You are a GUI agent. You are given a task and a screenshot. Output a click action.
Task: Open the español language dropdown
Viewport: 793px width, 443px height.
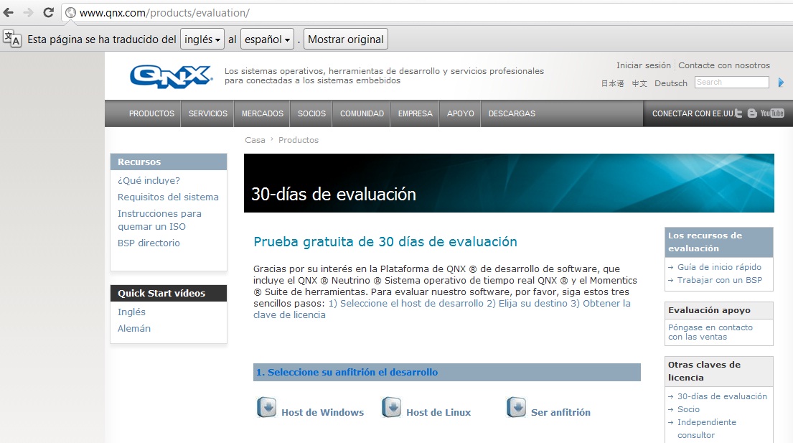pyautogui.click(x=266, y=39)
